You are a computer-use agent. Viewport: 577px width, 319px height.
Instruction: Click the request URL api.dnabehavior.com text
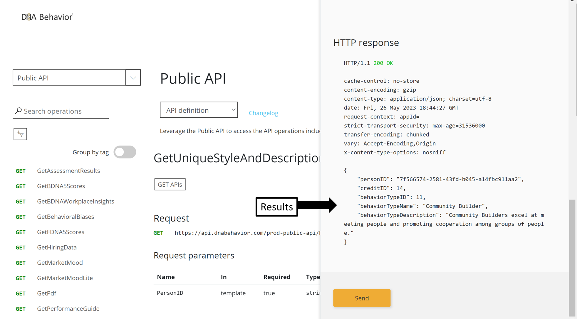(247, 233)
